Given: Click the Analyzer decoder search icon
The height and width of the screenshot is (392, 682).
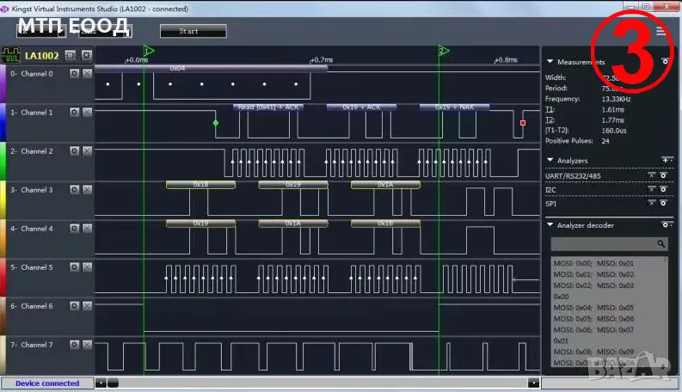Looking at the screenshot, I should [660, 244].
